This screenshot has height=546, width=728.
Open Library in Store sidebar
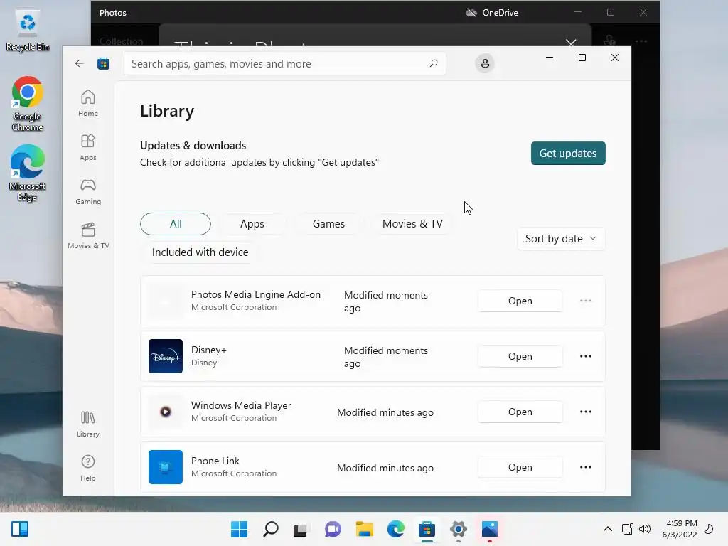(x=87, y=424)
